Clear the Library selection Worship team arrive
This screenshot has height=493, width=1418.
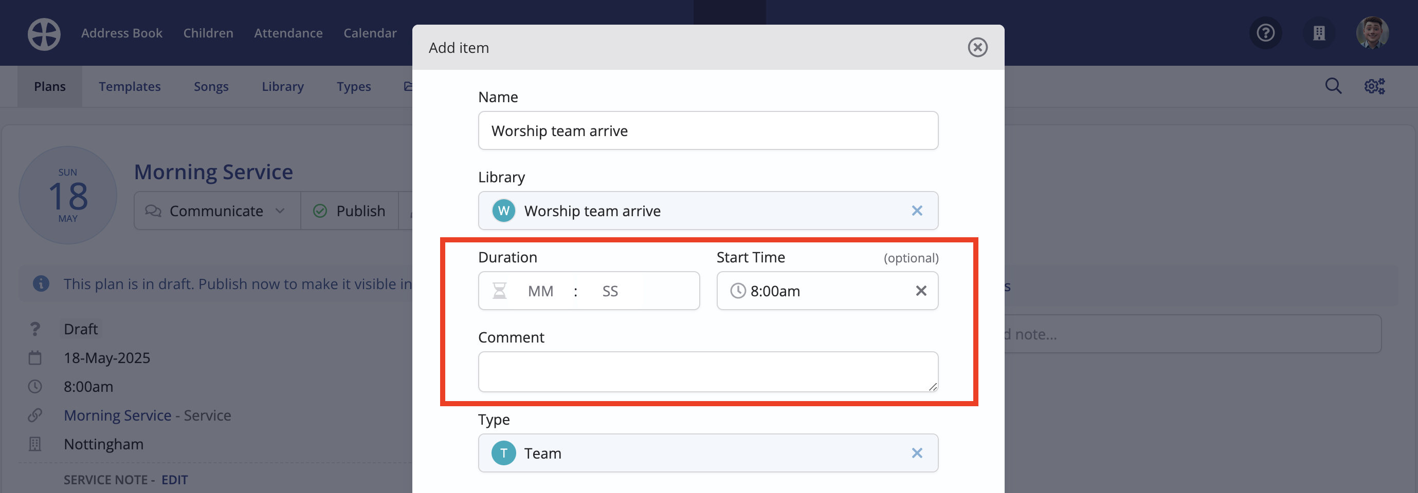917,211
